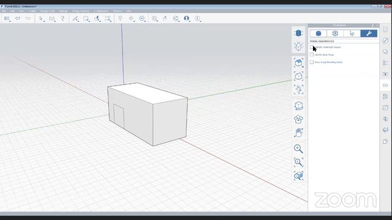Click the Zoom Selection cube-in-brackets icon

pos(298,76)
